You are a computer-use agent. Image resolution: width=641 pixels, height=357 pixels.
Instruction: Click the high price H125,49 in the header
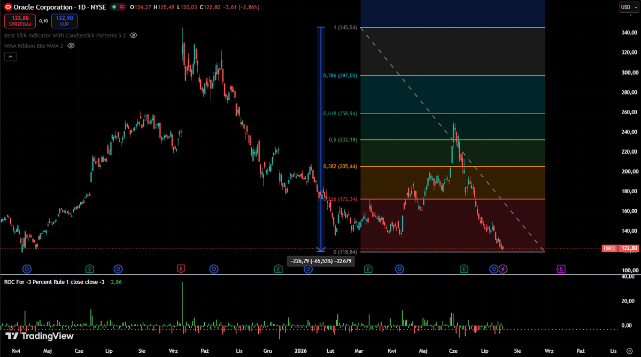[x=164, y=7]
